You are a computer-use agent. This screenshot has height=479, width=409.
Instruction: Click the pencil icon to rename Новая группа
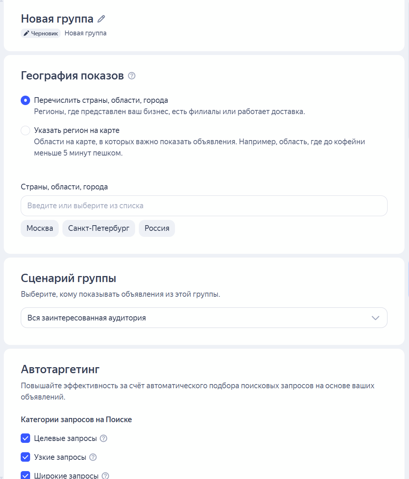click(x=100, y=19)
